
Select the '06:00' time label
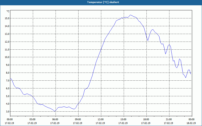tap(56, 119)
